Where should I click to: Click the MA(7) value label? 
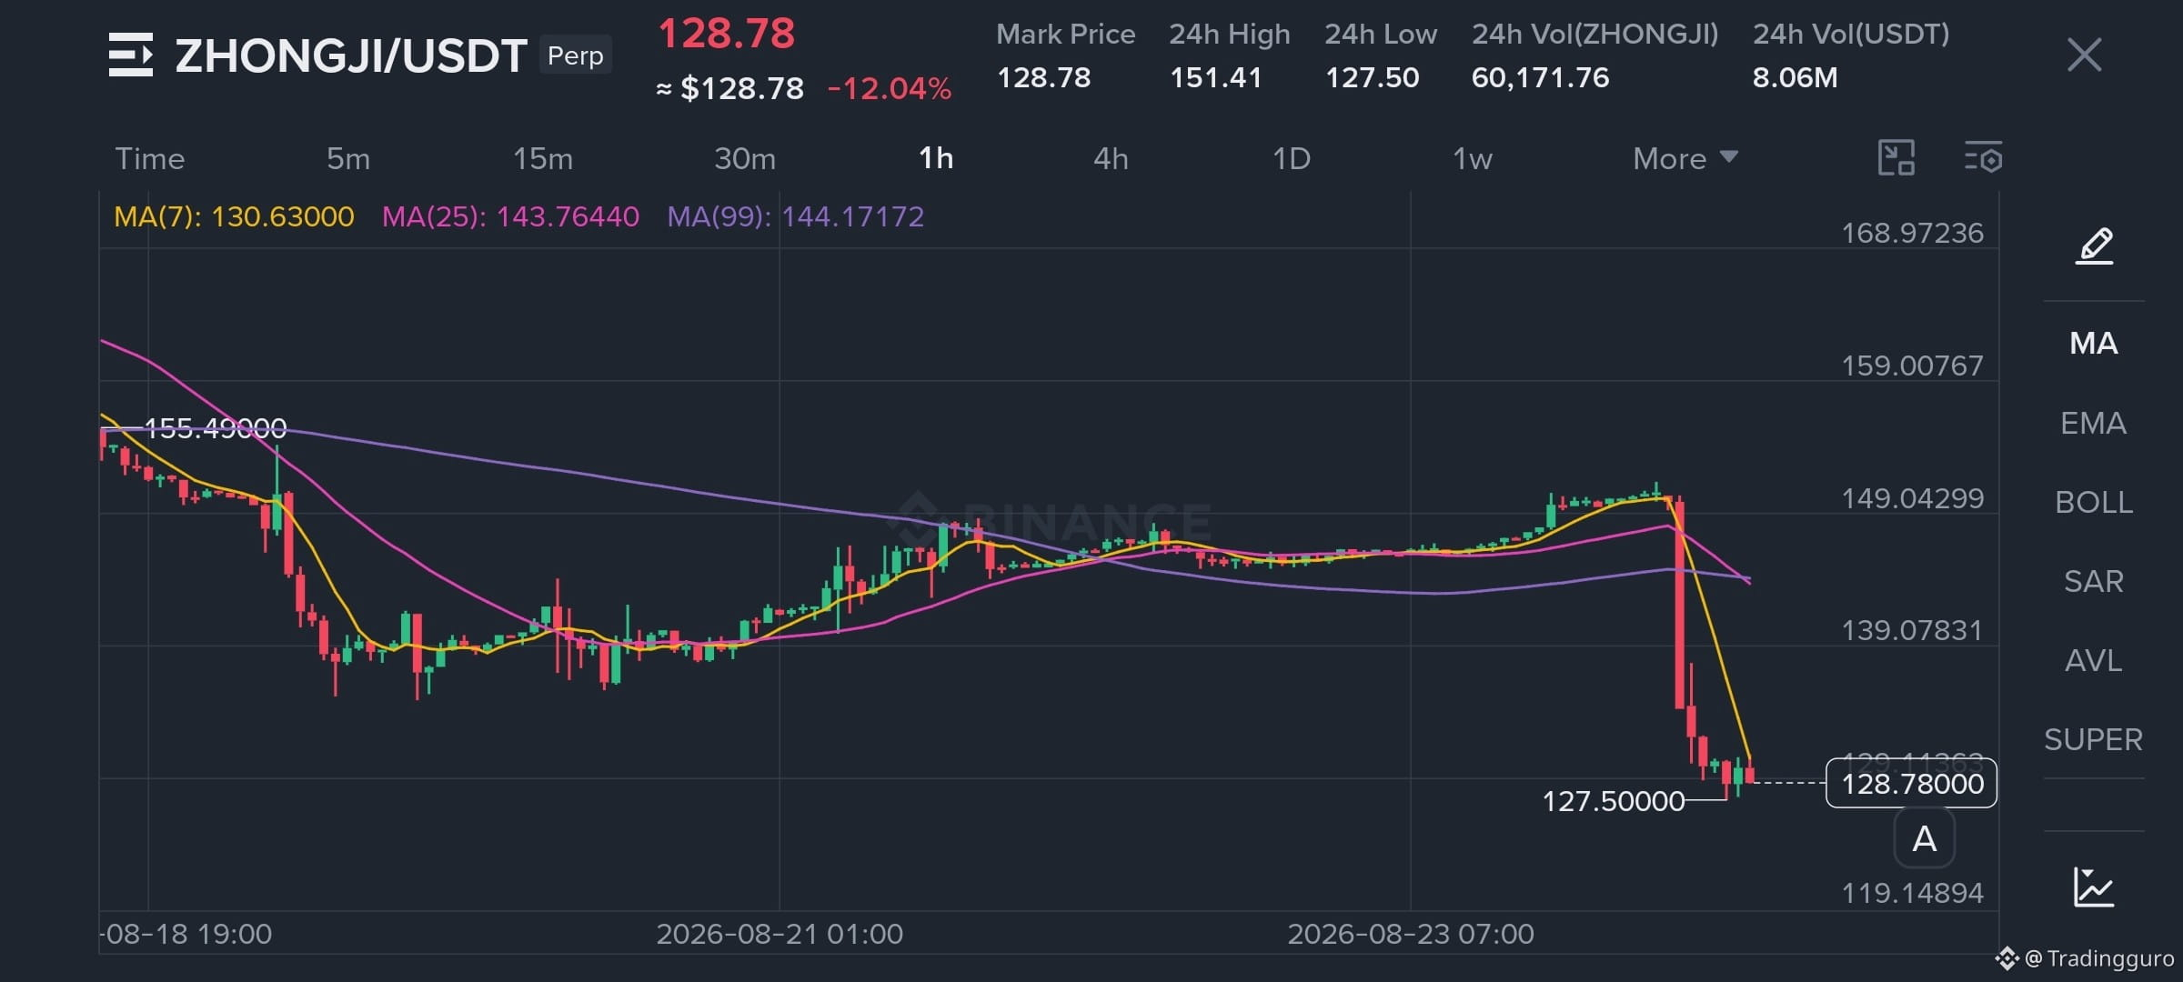tap(234, 216)
